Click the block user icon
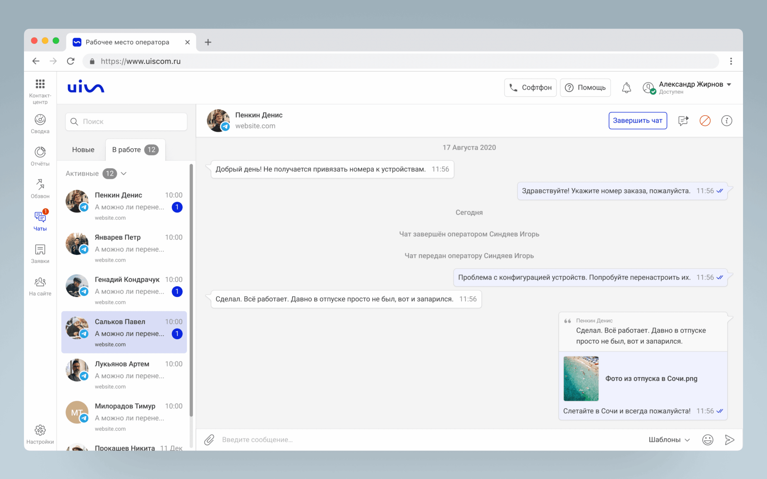767x479 pixels. coord(705,121)
